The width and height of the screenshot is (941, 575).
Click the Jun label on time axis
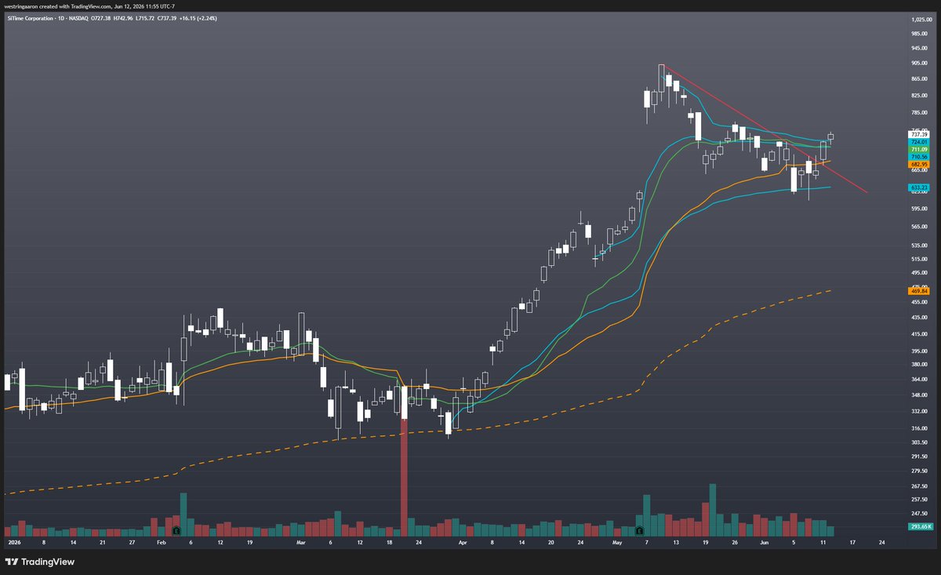(x=765, y=542)
